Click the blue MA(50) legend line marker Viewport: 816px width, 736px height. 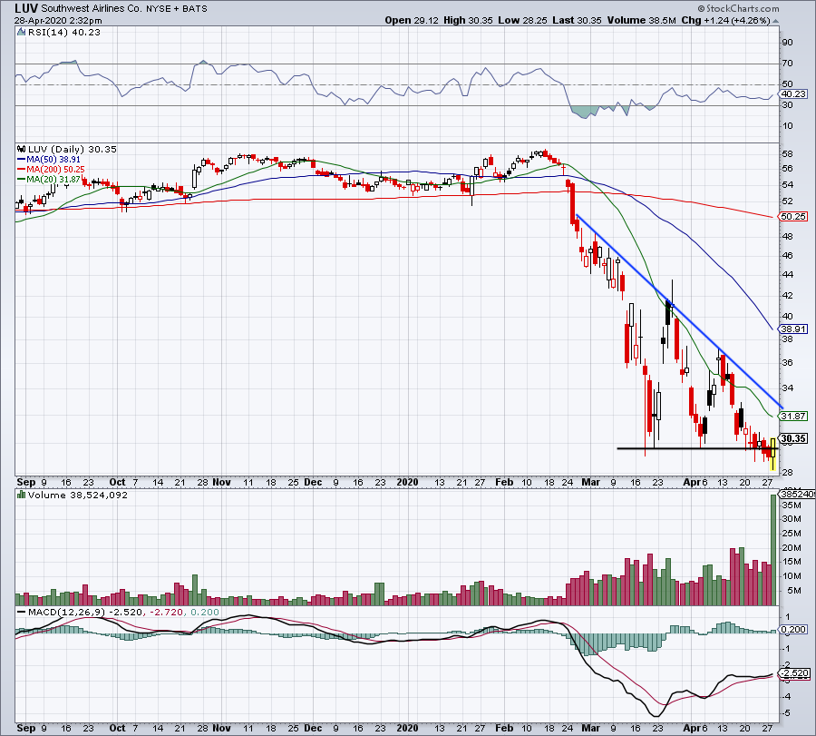pos(22,160)
